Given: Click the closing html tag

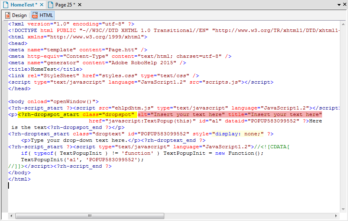Looking at the screenshot, I should 19,179.
